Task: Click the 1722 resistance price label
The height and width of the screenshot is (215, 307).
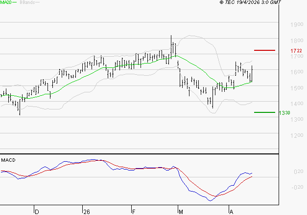Action: click(296, 51)
